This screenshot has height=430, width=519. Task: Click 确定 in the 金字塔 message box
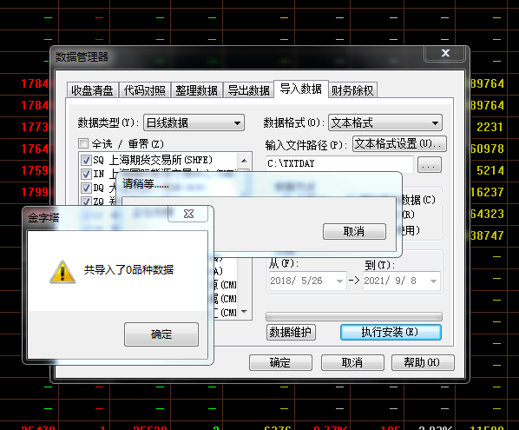[x=161, y=334]
